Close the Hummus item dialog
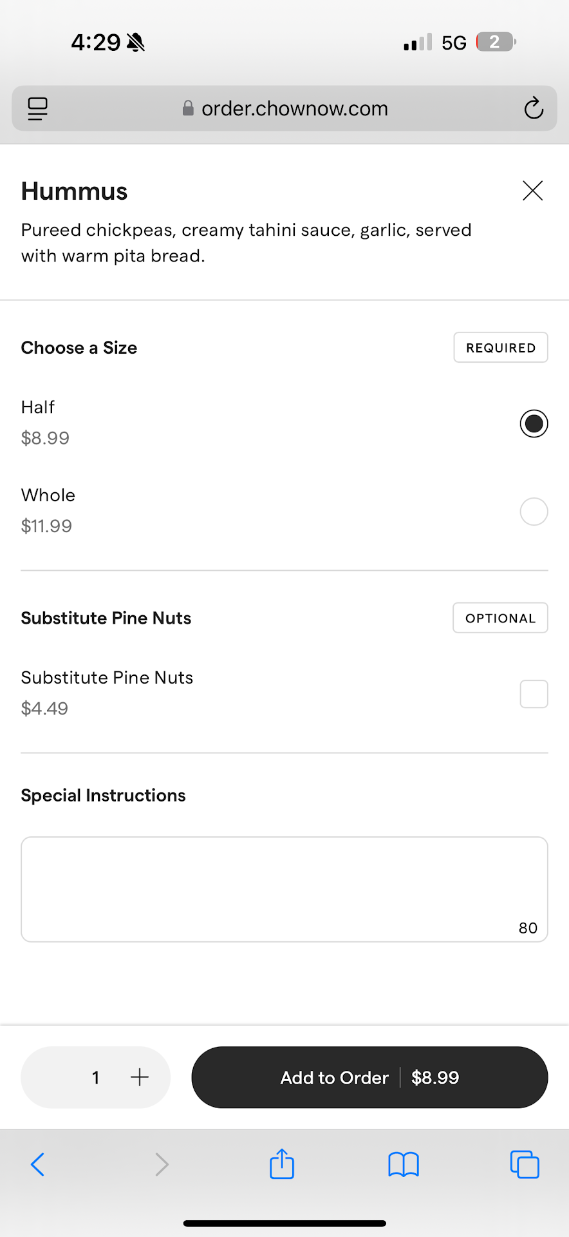 pos(532,191)
